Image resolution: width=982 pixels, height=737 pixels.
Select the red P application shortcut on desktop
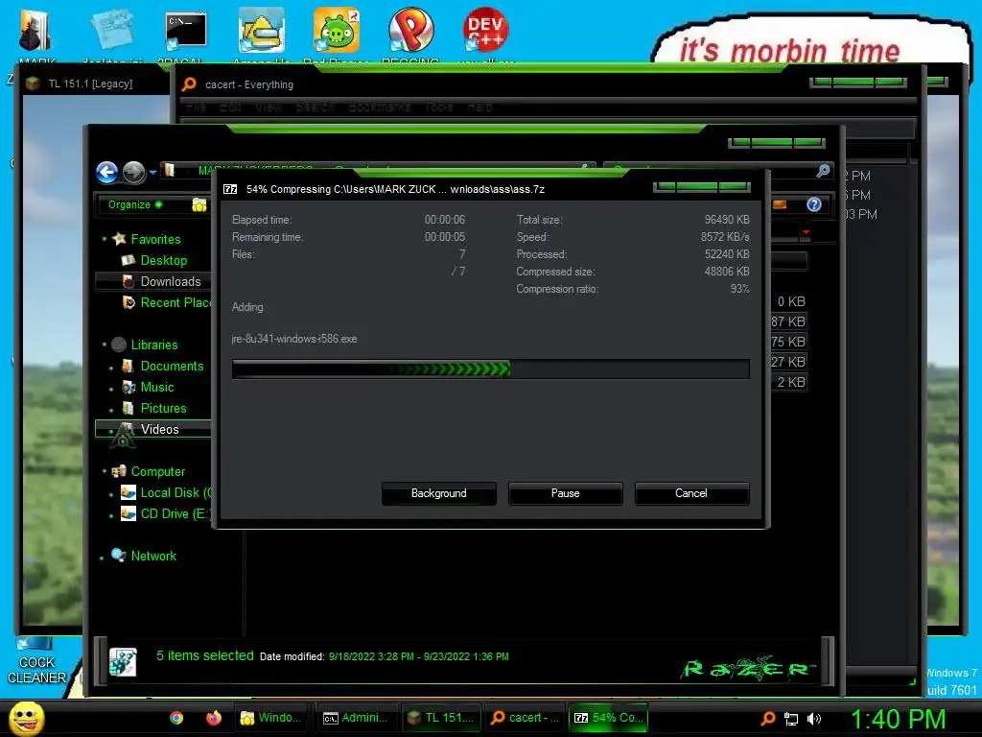[x=410, y=30]
